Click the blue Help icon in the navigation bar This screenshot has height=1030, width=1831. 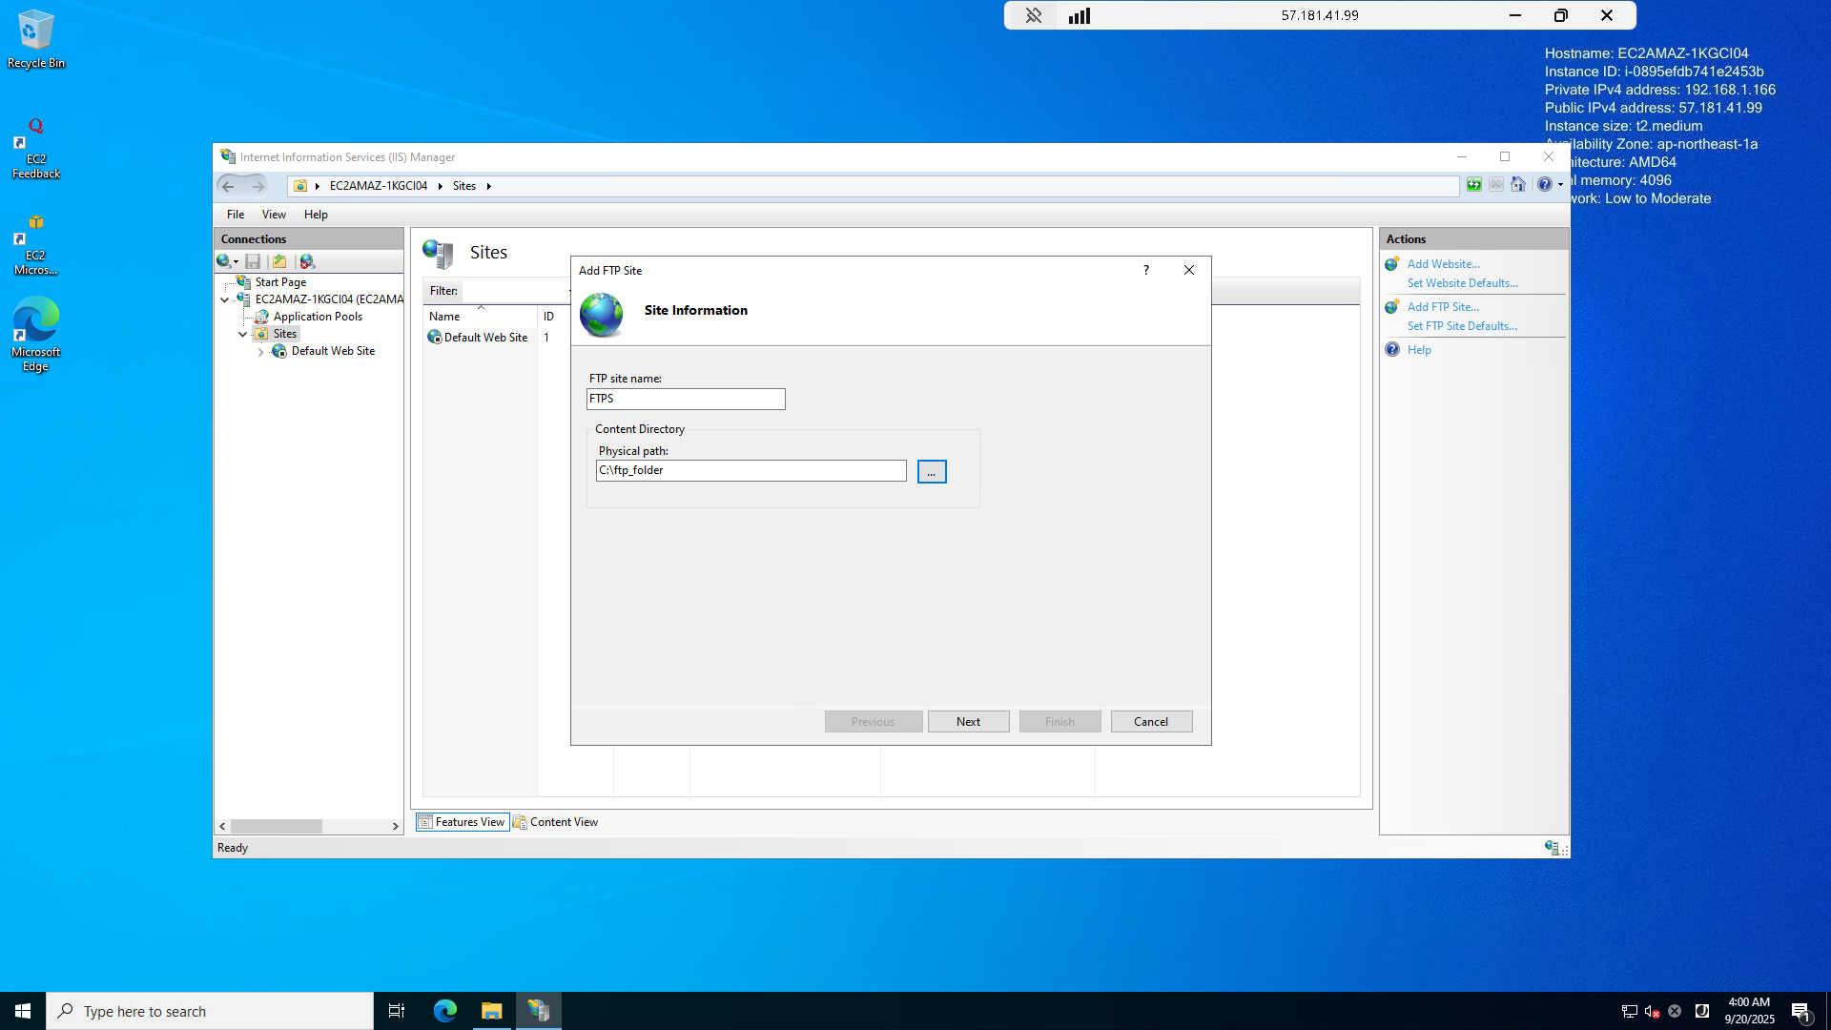(x=1544, y=185)
